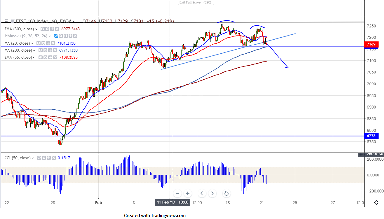This screenshot has height=219, width=384.
Task: Click the plus icon on CCI (50, close) row
Action: tap(49, 158)
